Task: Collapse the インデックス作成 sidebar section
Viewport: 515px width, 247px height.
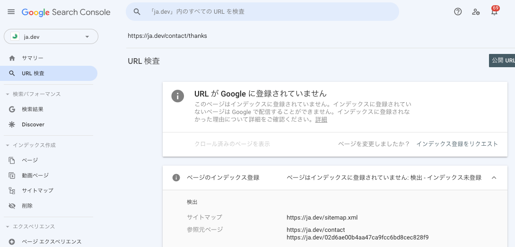Action: (x=8, y=145)
